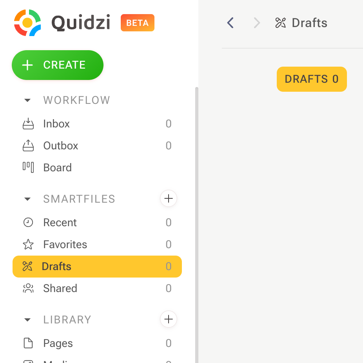
Task: Add a new Library item with plus
Action: (x=169, y=319)
